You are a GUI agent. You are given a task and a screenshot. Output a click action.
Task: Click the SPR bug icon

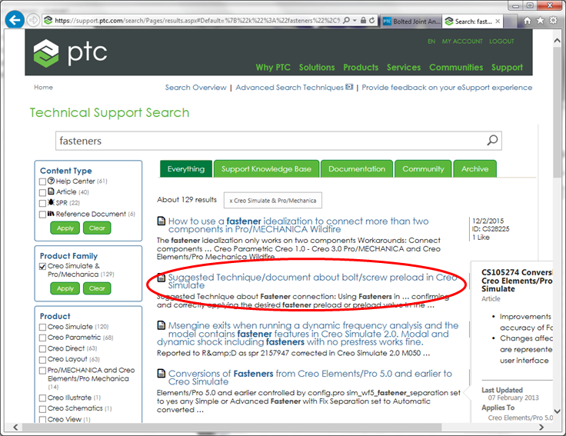(52, 202)
